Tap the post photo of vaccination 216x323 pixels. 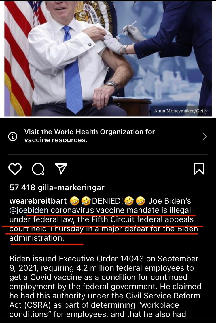coord(108,59)
